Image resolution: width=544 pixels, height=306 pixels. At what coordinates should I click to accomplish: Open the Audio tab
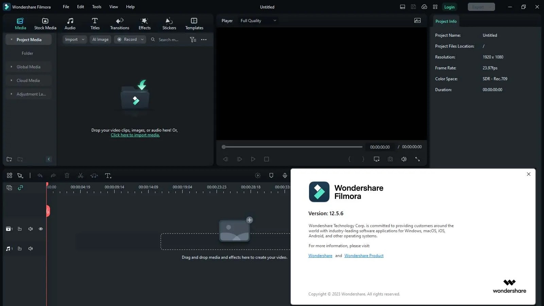tap(70, 24)
